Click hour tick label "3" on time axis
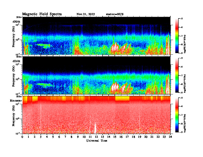 pyautogui.click(x=41, y=137)
